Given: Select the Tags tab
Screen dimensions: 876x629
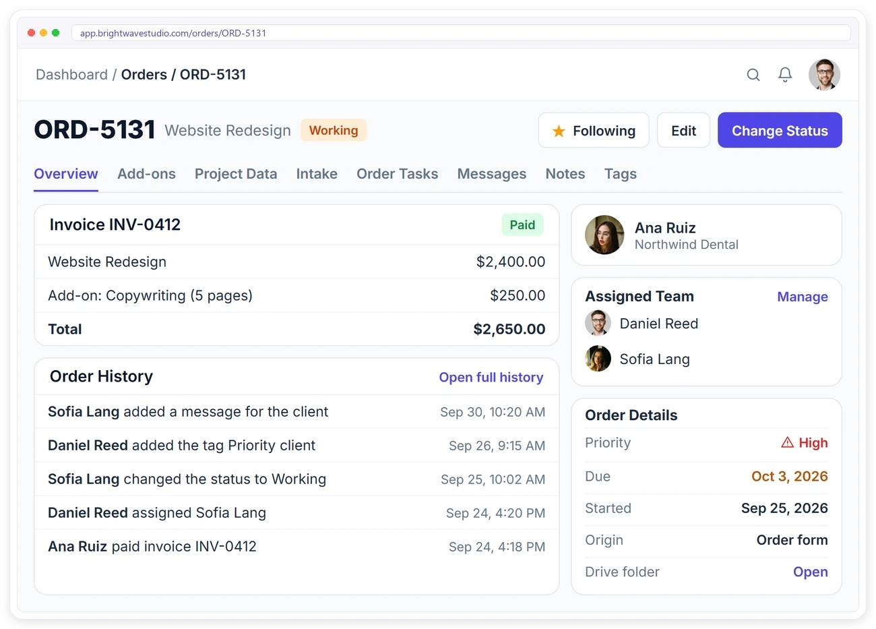Looking at the screenshot, I should tap(621, 174).
